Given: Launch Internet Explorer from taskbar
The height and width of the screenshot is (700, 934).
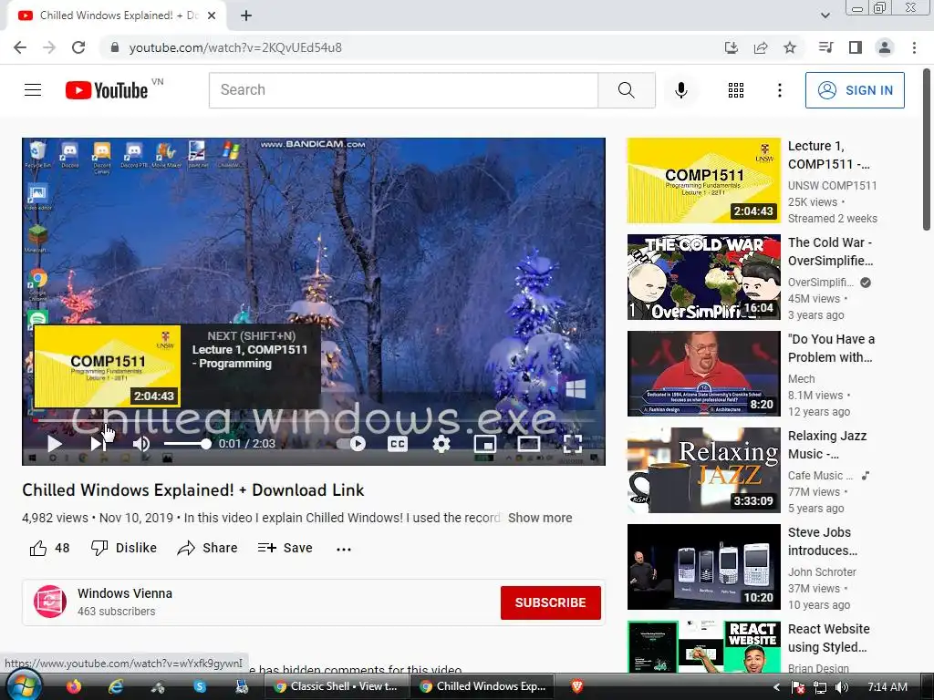Looking at the screenshot, I should pyautogui.click(x=116, y=686).
